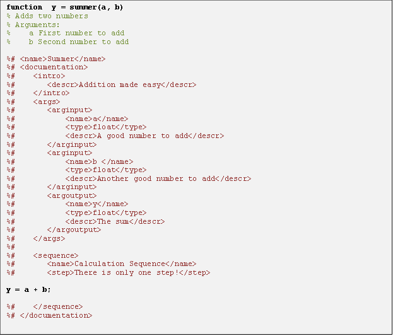This screenshot has height=336, width=393.
Task: Click the opening intro tag
Action: pos(49,76)
